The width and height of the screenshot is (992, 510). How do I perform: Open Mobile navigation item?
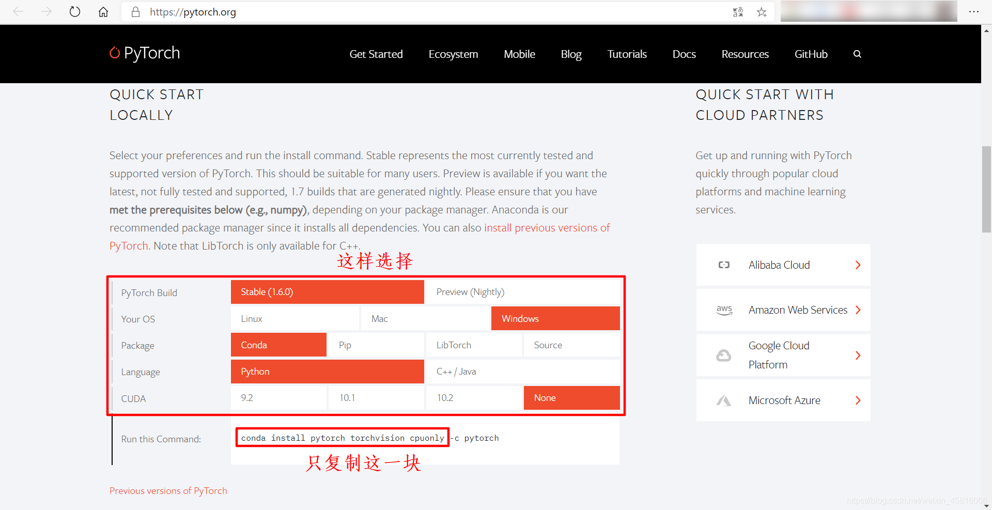(x=519, y=54)
